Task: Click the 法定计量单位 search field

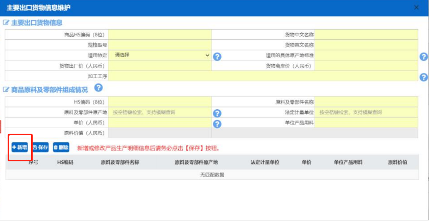Action: coord(367,112)
